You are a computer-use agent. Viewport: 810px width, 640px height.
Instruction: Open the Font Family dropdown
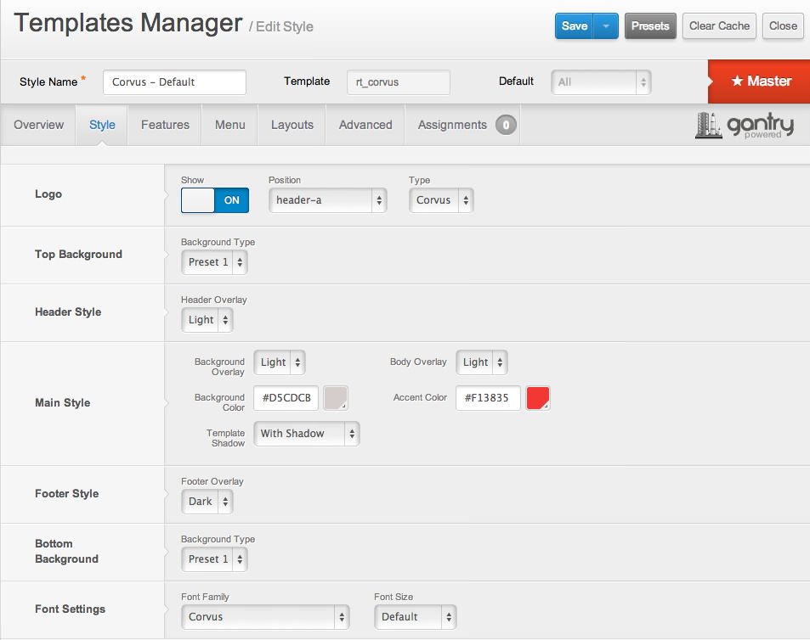pos(265,617)
